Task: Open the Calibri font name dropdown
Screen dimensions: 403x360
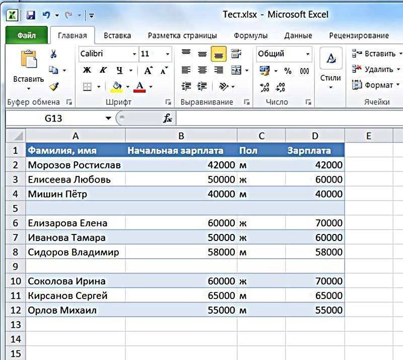Action: [x=108, y=54]
